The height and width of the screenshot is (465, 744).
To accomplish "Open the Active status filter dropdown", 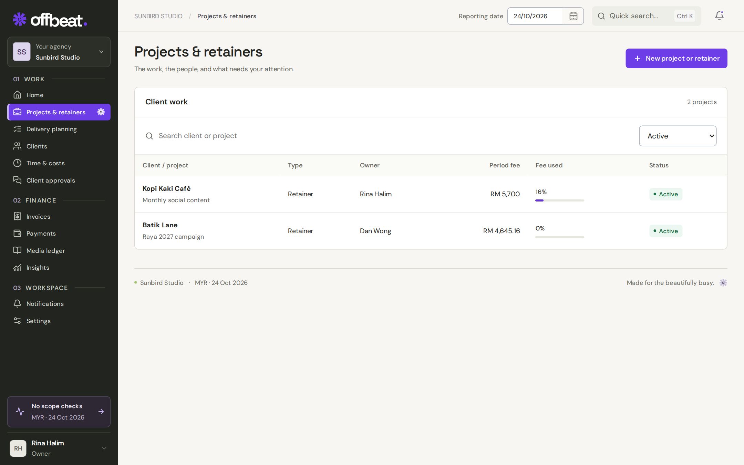I will click(x=678, y=136).
